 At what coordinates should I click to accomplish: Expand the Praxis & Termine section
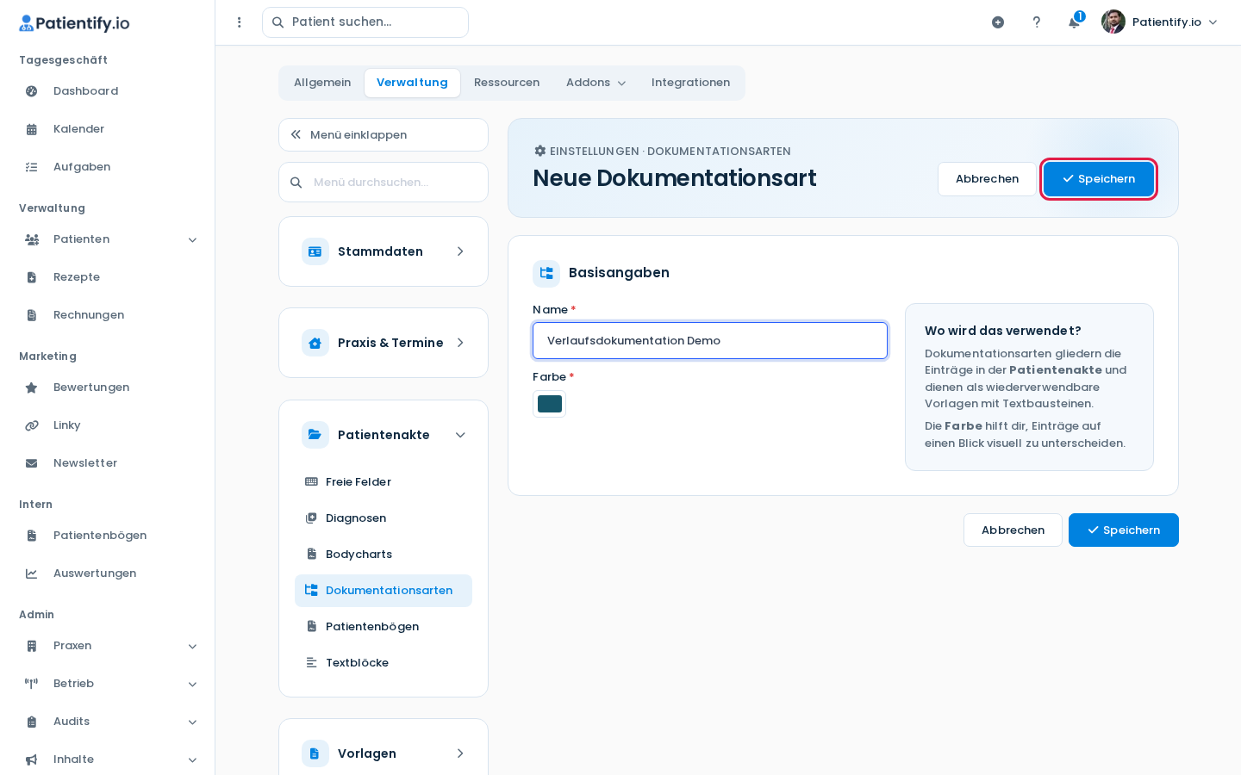pos(384,343)
